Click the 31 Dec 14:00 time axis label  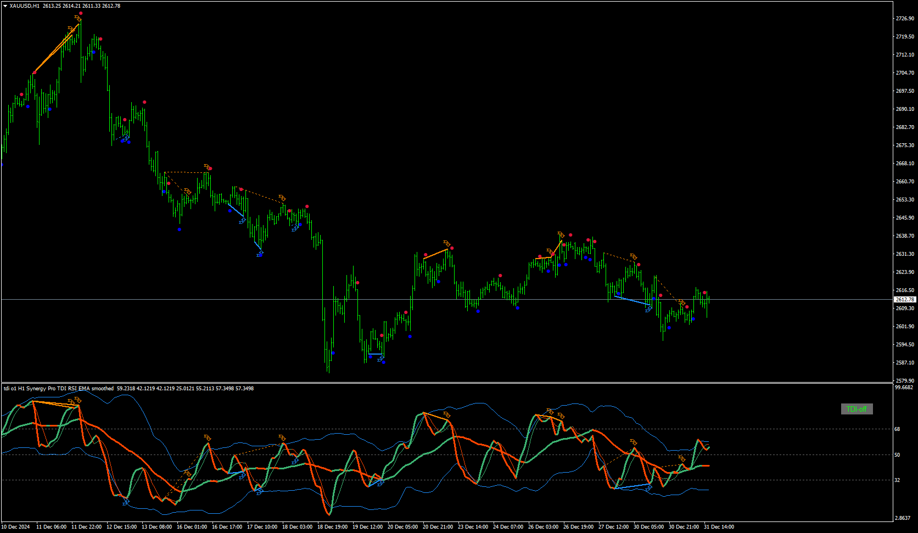pyautogui.click(x=719, y=527)
